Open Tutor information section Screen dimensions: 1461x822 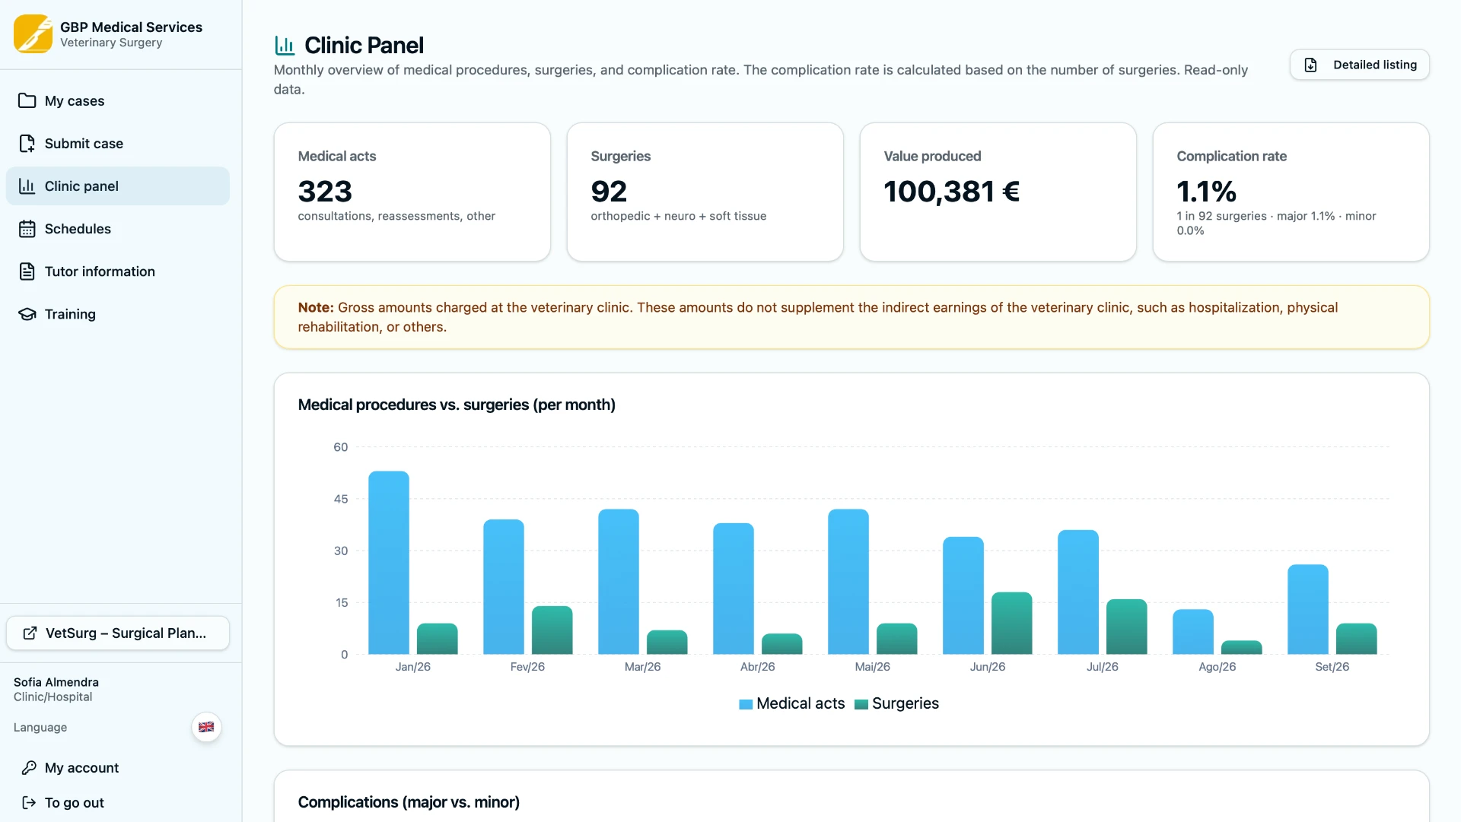coord(118,271)
